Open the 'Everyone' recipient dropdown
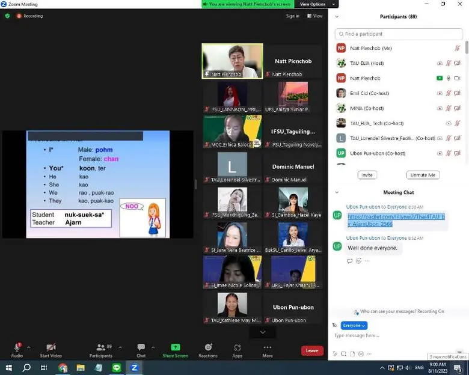 click(x=354, y=325)
